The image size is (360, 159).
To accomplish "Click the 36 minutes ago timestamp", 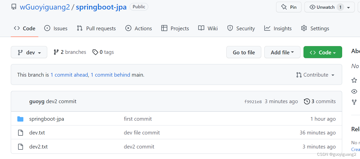I will coord(318,133).
